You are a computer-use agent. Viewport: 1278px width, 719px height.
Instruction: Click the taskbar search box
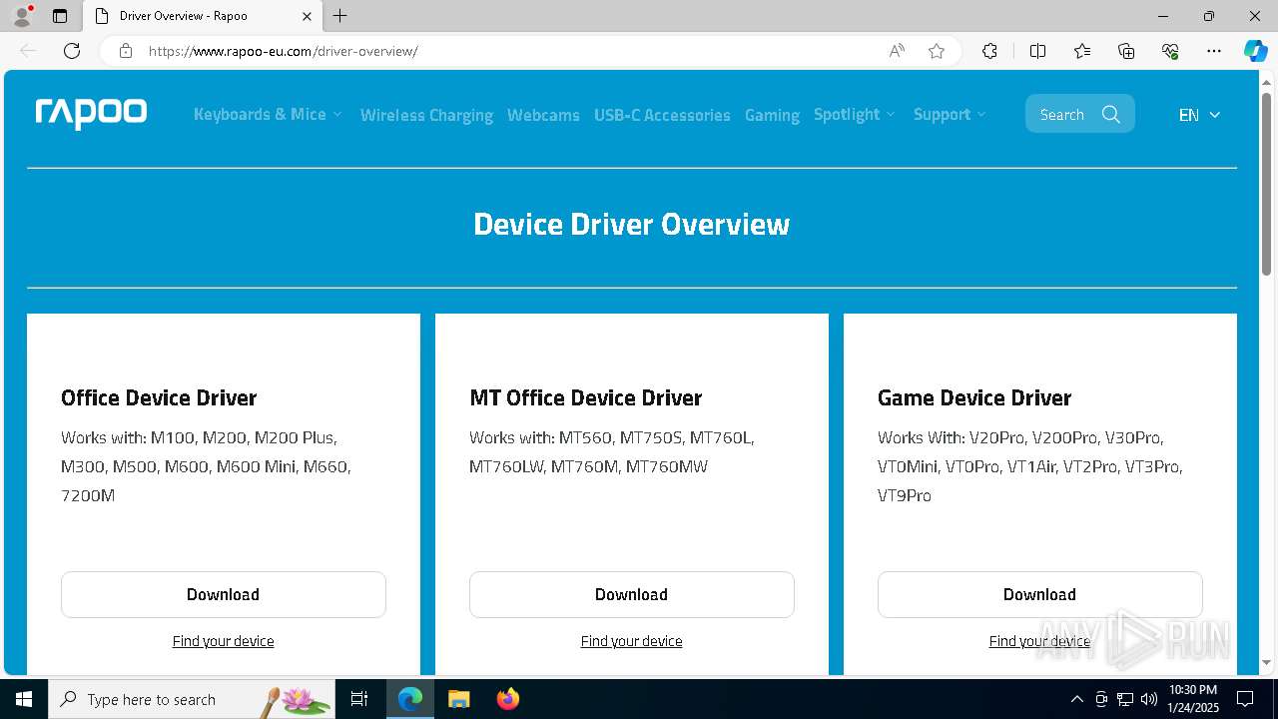pyautogui.click(x=192, y=699)
